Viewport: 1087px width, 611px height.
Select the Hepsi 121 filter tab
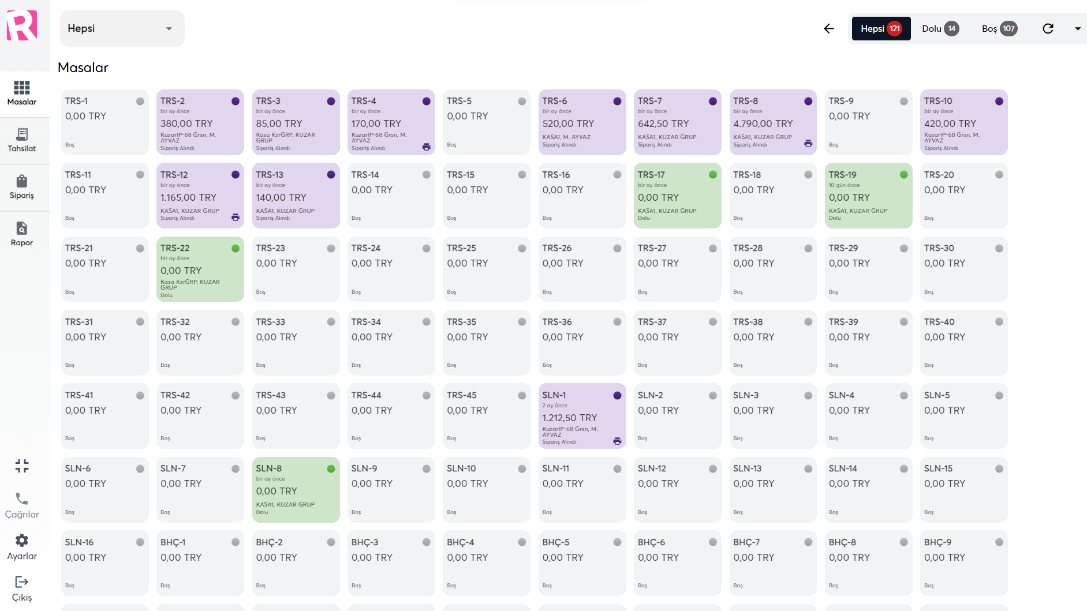point(881,28)
